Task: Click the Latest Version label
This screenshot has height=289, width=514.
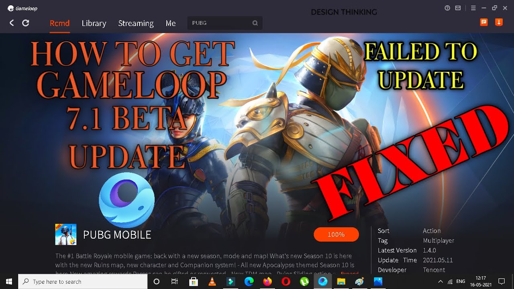Action: point(397,250)
